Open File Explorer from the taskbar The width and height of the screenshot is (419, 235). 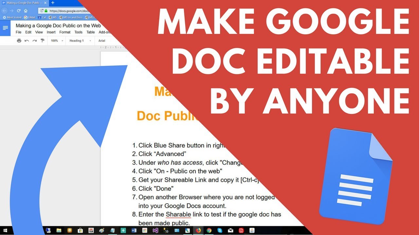[59, 230]
